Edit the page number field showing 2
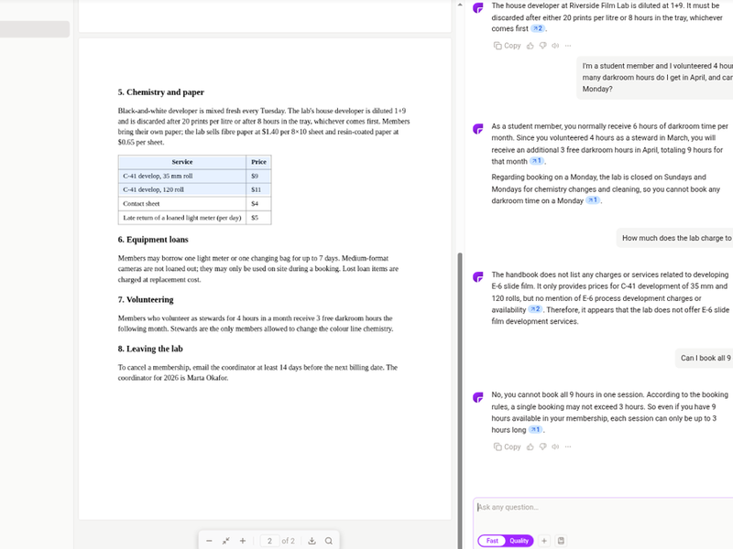733x549 pixels. click(269, 541)
